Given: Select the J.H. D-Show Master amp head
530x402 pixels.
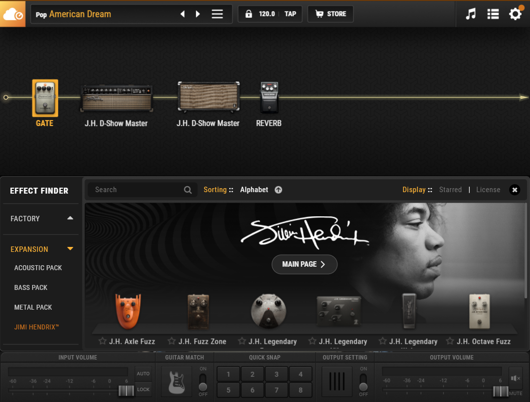Looking at the screenshot, I should point(116,98).
